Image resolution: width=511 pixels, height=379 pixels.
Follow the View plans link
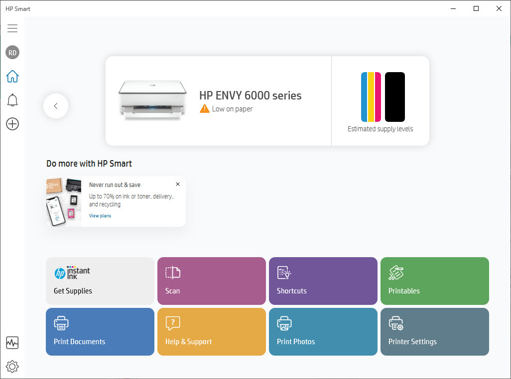click(100, 216)
